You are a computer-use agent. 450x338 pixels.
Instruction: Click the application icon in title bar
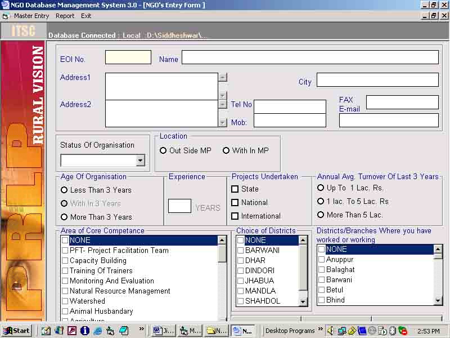point(5,5)
